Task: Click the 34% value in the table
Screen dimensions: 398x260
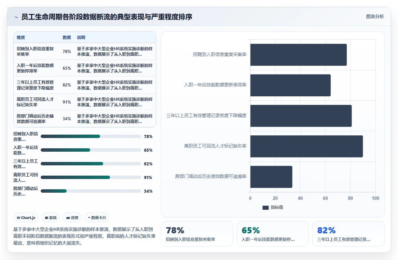Action: (67, 119)
